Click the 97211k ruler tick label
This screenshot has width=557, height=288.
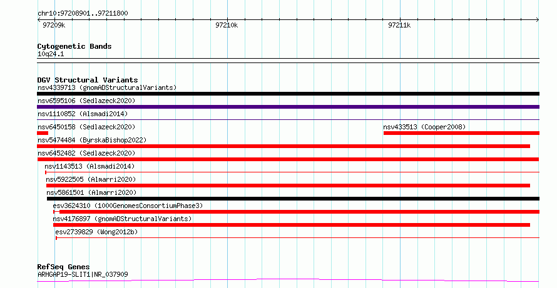coord(399,25)
